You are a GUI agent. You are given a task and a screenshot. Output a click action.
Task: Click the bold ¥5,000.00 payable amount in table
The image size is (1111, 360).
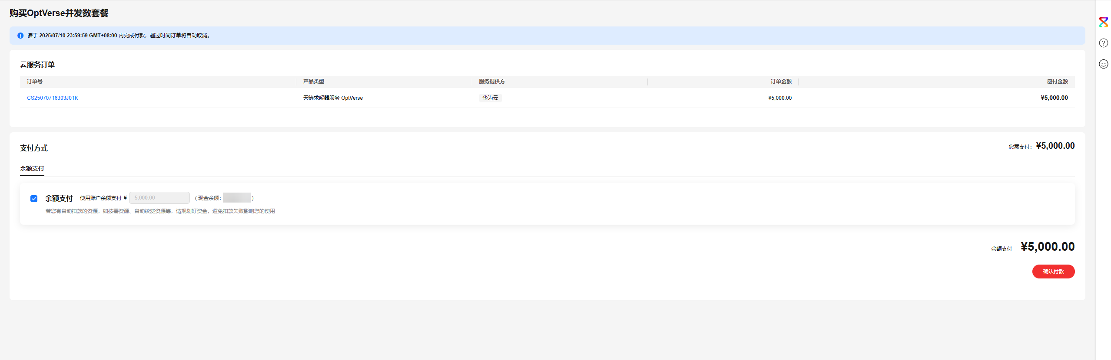(1054, 98)
